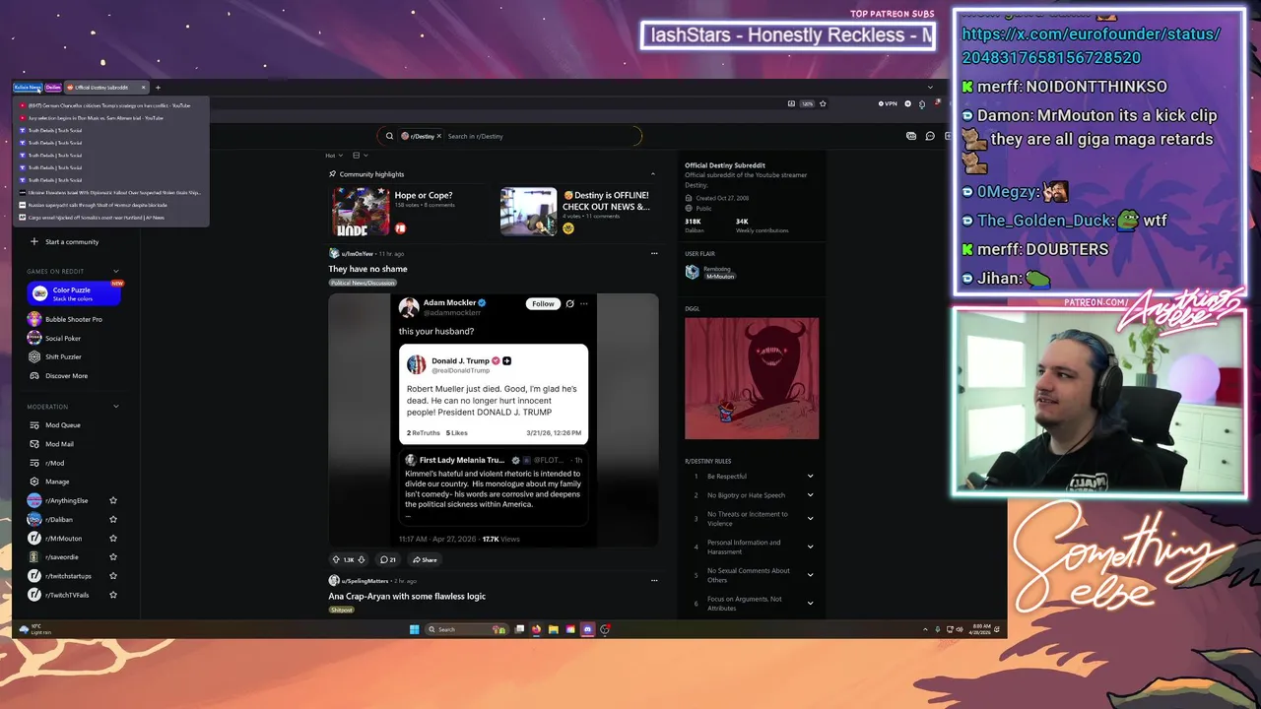Open the Hot sort dropdown
The height and width of the screenshot is (709, 1261).
(x=334, y=155)
